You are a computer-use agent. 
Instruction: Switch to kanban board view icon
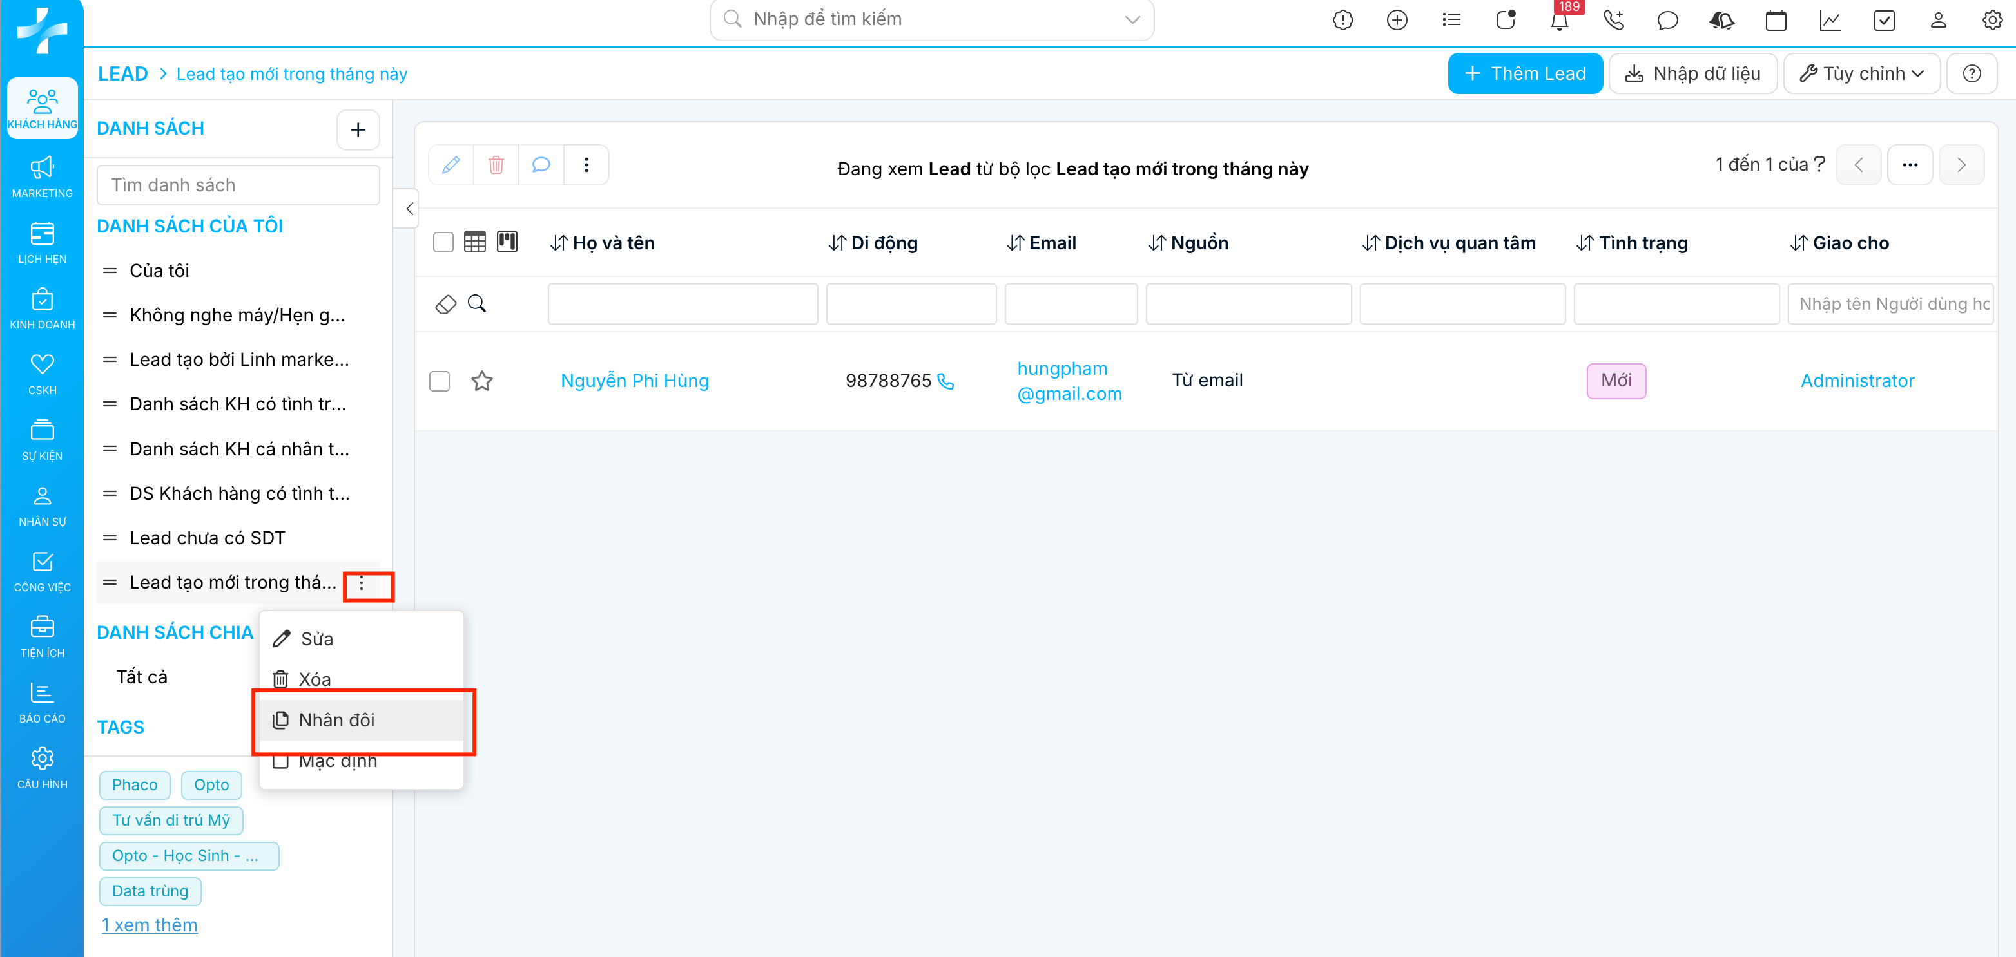[507, 242]
